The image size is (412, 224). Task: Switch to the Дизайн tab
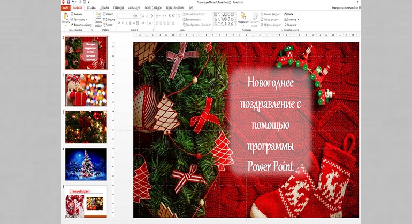point(104,8)
